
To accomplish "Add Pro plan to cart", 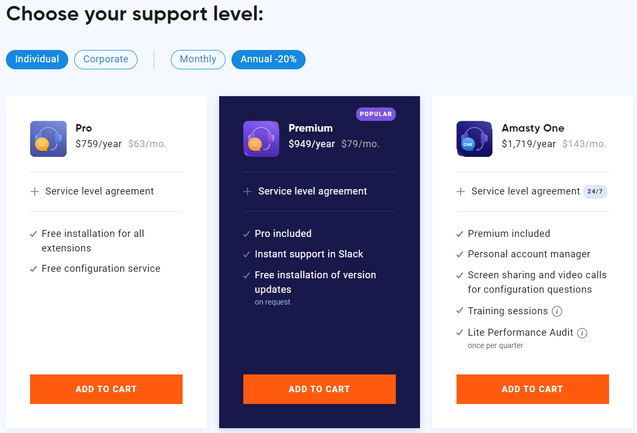I will [x=106, y=389].
